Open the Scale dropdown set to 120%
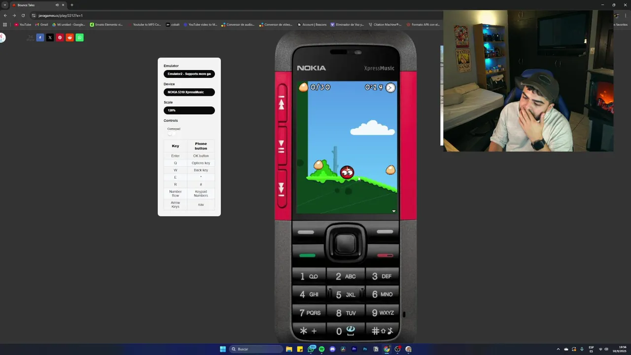 tap(189, 110)
